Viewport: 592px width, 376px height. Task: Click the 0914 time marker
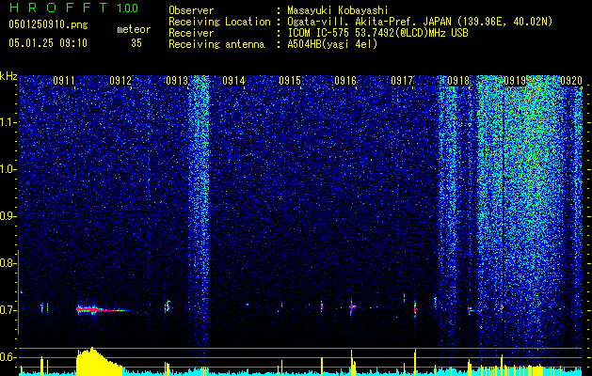[x=233, y=81]
